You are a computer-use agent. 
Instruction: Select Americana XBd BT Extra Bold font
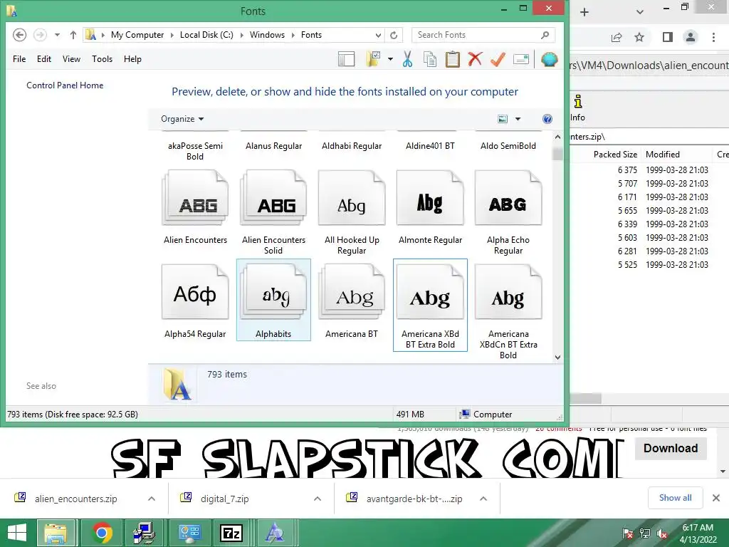[x=430, y=305]
